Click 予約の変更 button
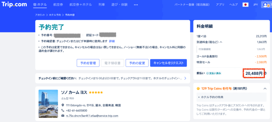Image resolution: width=272 pixels, height=122 pixels. (x=137, y=63)
